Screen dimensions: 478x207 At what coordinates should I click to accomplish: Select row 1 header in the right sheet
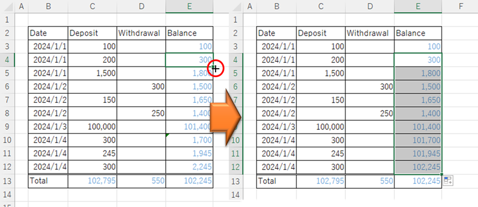236,20
